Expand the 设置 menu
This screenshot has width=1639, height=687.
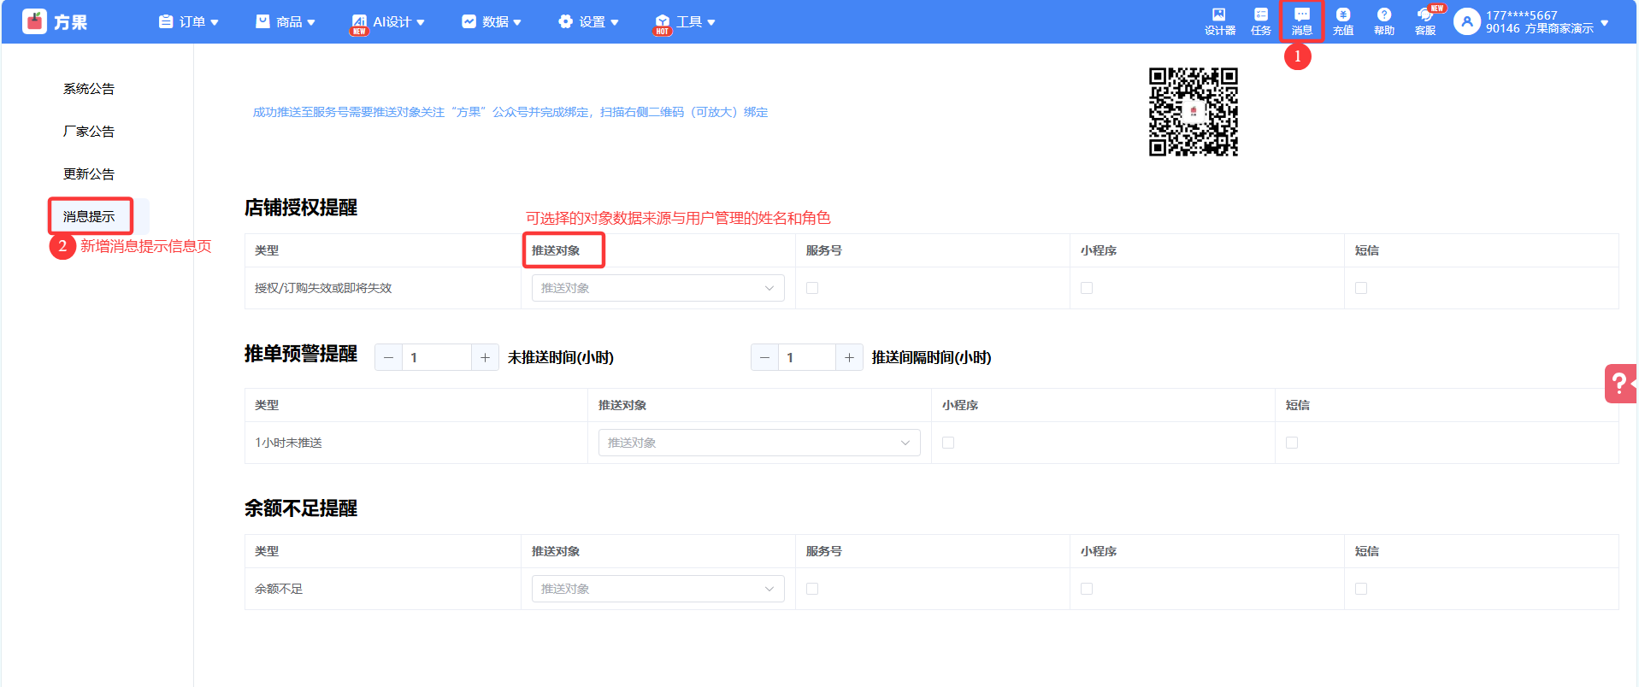(x=588, y=21)
